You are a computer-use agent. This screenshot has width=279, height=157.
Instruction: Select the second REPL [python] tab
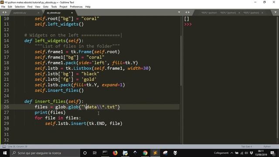pyautogui.click(x=228, y=13)
